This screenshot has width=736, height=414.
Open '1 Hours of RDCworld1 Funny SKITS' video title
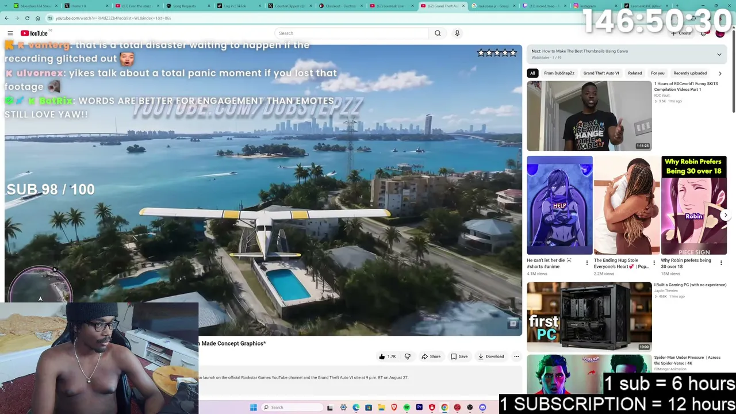686,86
